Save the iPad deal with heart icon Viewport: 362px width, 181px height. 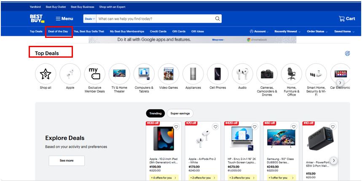pyautogui.click(x=176, y=127)
